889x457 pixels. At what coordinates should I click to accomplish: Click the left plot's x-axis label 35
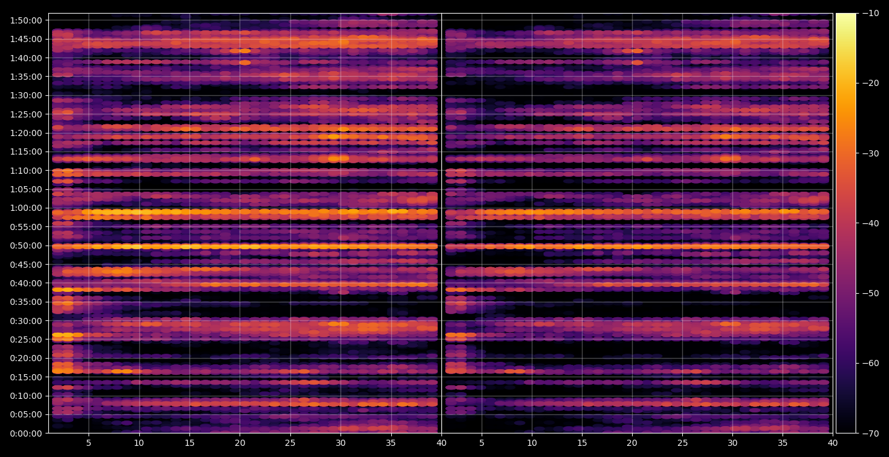click(391, 443)
